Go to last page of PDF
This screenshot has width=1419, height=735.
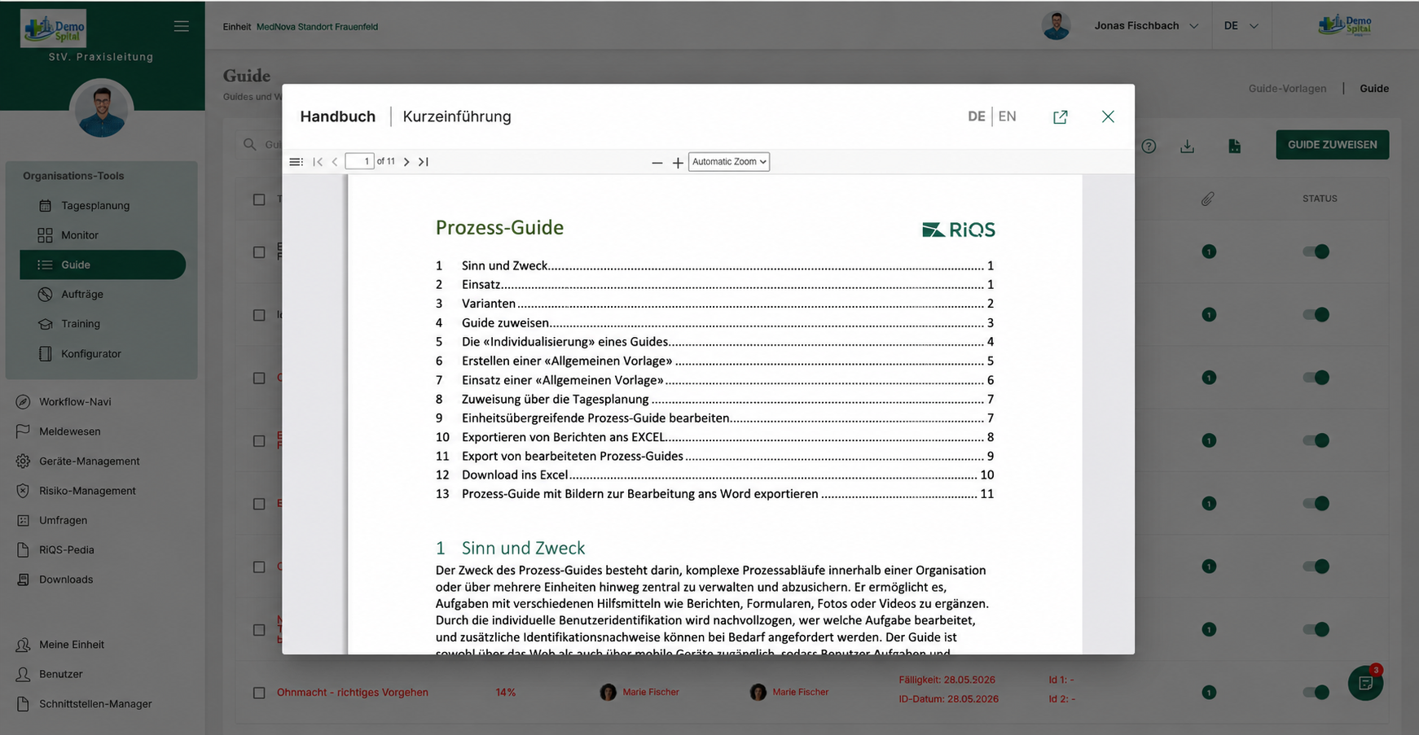pos(424,162)
